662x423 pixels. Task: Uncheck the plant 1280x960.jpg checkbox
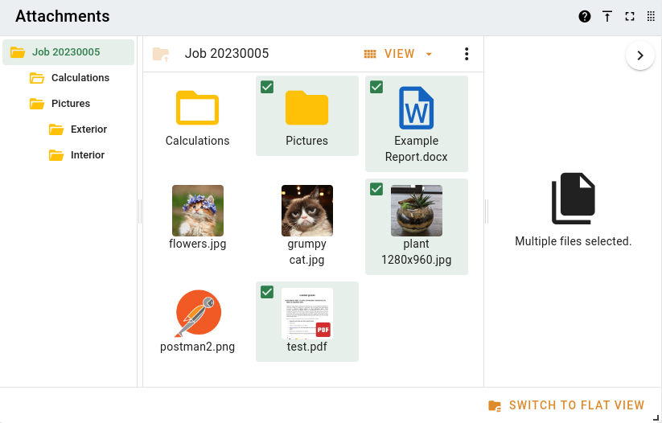[376, 189]
